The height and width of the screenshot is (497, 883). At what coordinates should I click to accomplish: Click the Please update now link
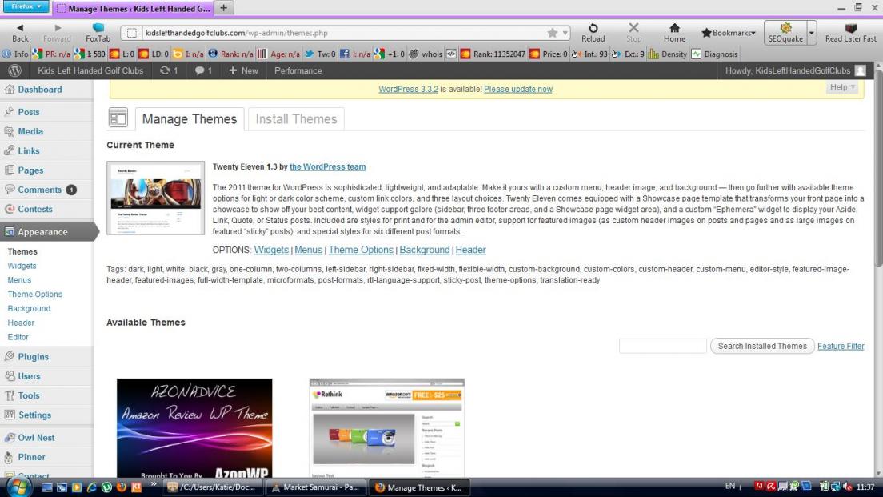pos(518,89)
